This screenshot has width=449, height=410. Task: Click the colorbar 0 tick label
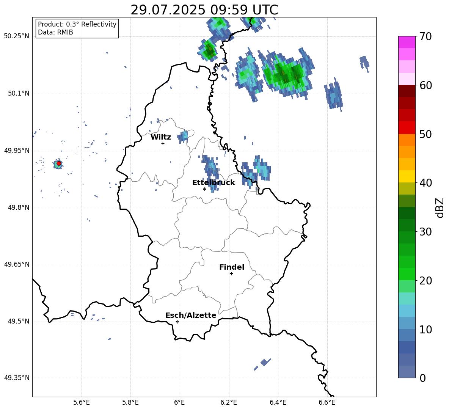pyautogui.click(x=422, y=378)
